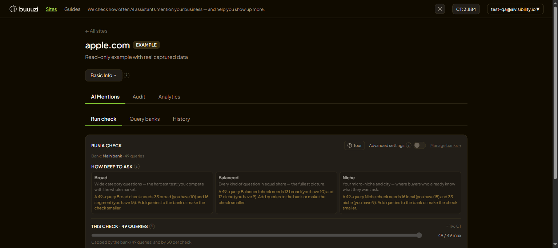This screenshot has height=248, width=558.
Task: Expand the Basic Info dropdown
Action: pyautogui.click(x=104, y=75)
